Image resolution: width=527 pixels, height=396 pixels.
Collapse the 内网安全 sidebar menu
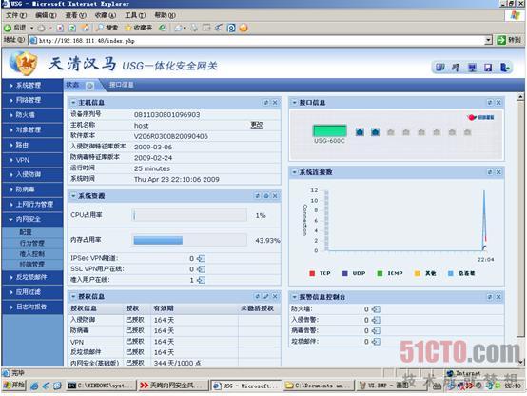coord(32,219)
